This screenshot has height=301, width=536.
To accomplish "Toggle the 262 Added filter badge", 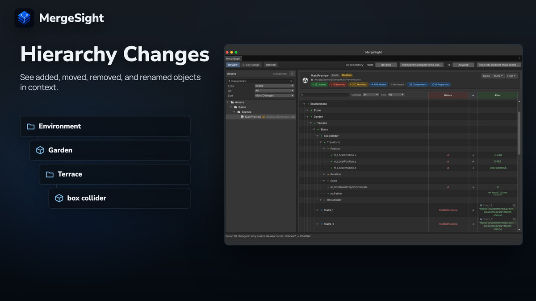I will [320, 84].
